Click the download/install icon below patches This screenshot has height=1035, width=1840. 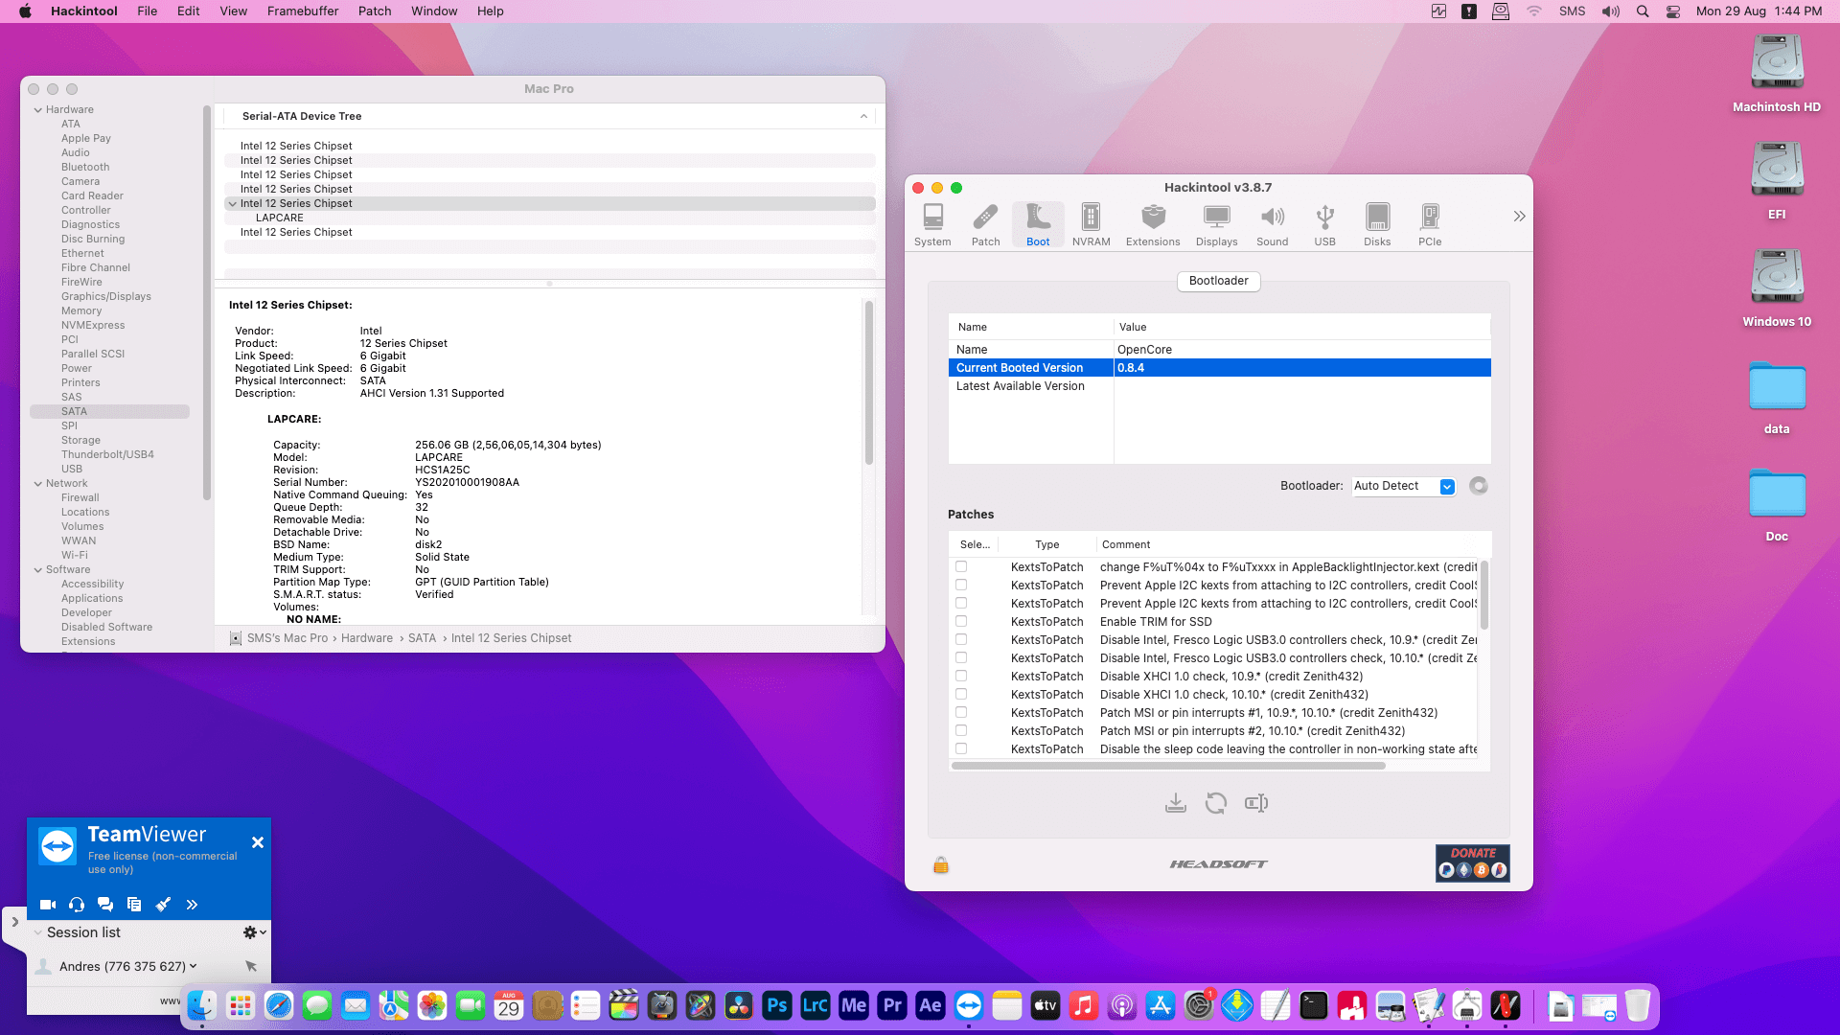click(1175, 803)
